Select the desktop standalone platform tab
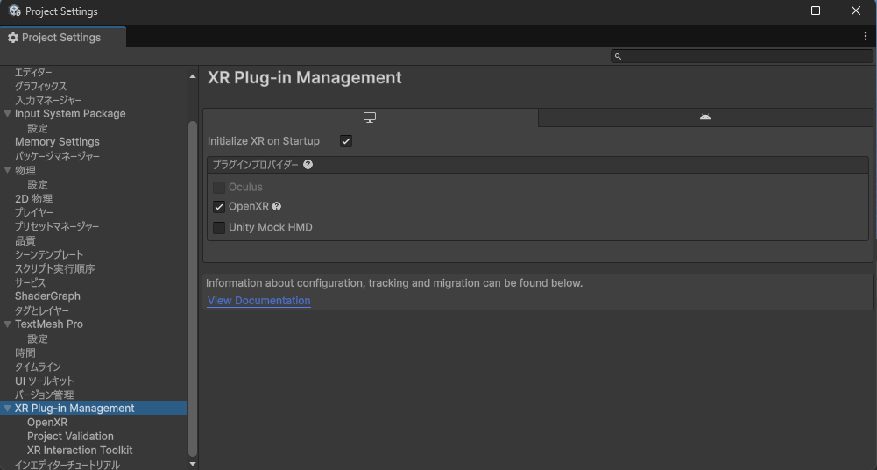This screenshot has height=470, width=877. (370, 117)
